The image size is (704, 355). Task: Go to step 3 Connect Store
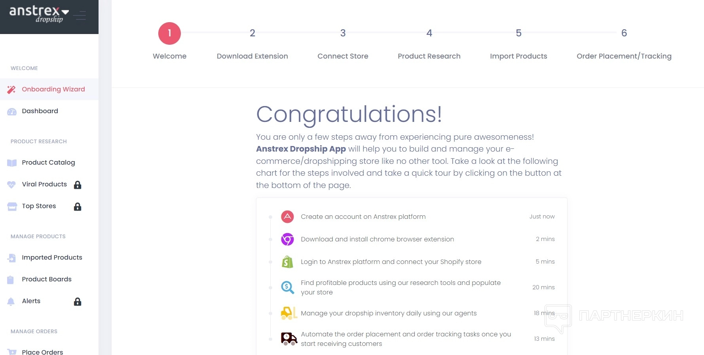tap(343, 33)
